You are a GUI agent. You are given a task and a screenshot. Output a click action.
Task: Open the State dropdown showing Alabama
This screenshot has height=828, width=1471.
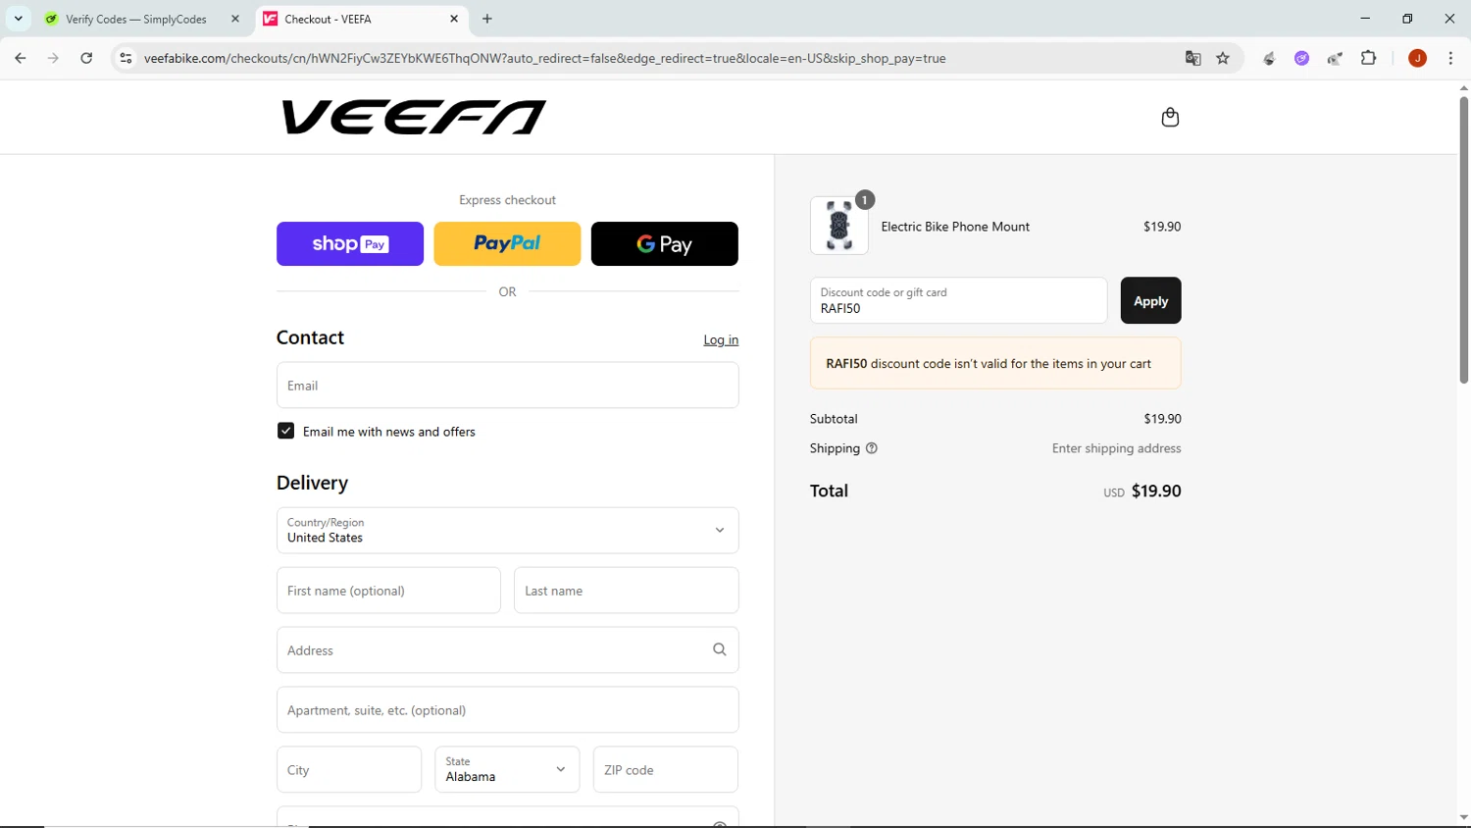point(507,769)
